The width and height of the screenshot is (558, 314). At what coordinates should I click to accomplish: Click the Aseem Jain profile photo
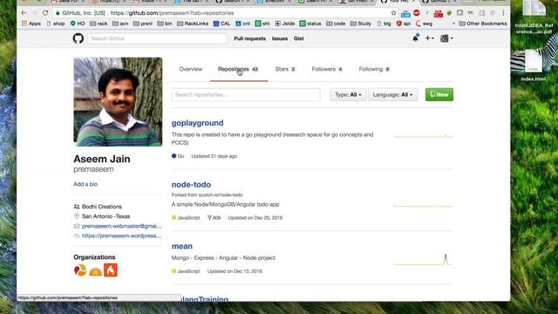[118, 102]
